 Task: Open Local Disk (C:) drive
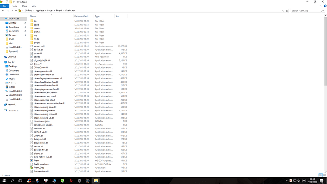(15, 91)
